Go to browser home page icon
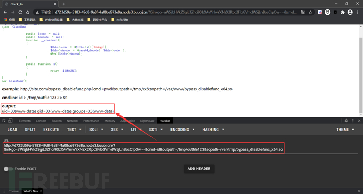 [x=28, y=12]
